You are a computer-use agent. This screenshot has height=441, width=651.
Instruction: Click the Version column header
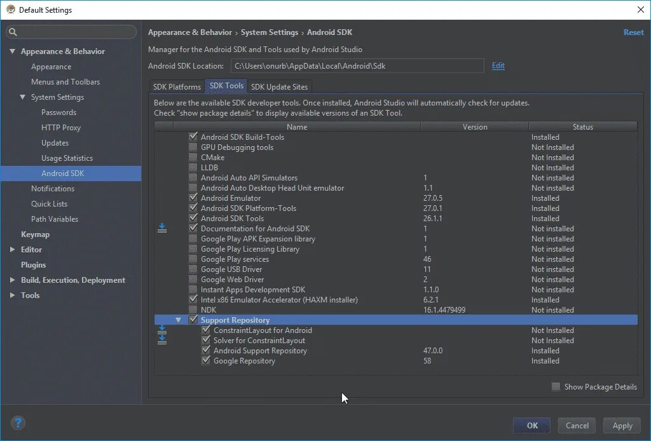click(475, 126)
